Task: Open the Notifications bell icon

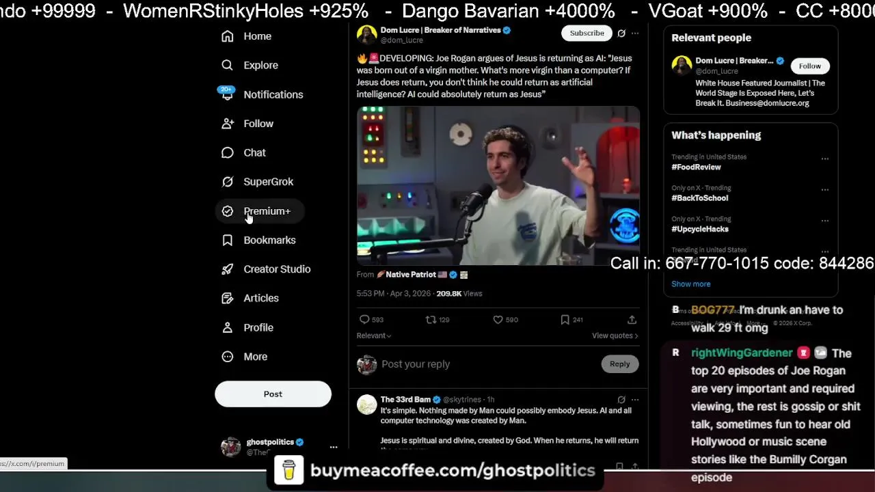Action: tap(228, 94)
